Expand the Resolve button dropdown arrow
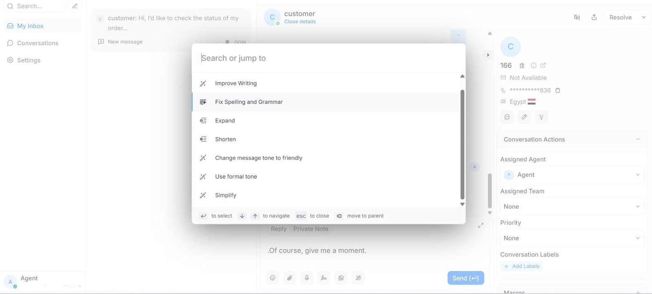This screenshot has height=294, width=652. coord(644,17)
